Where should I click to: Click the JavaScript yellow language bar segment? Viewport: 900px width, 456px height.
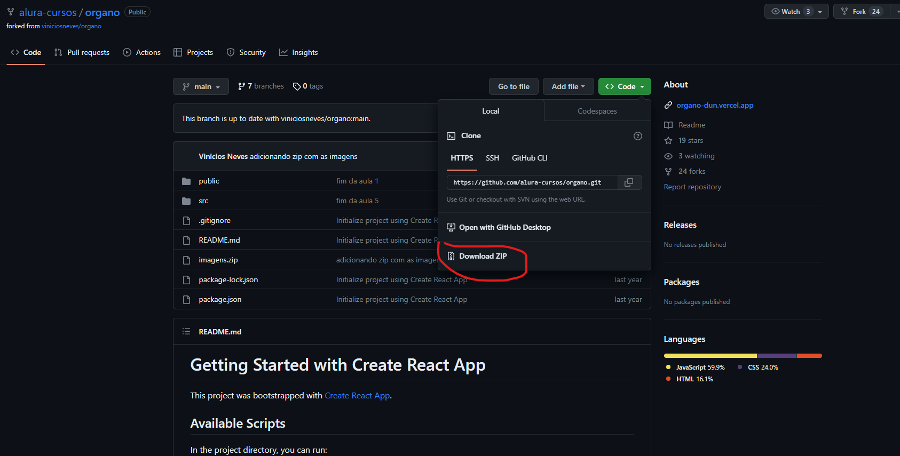(710, 356)
